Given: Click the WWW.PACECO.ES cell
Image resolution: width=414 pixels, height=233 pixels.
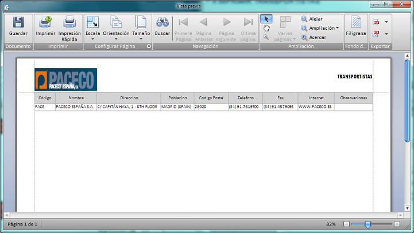Looking at the screenshot, I should coord(316,107).
